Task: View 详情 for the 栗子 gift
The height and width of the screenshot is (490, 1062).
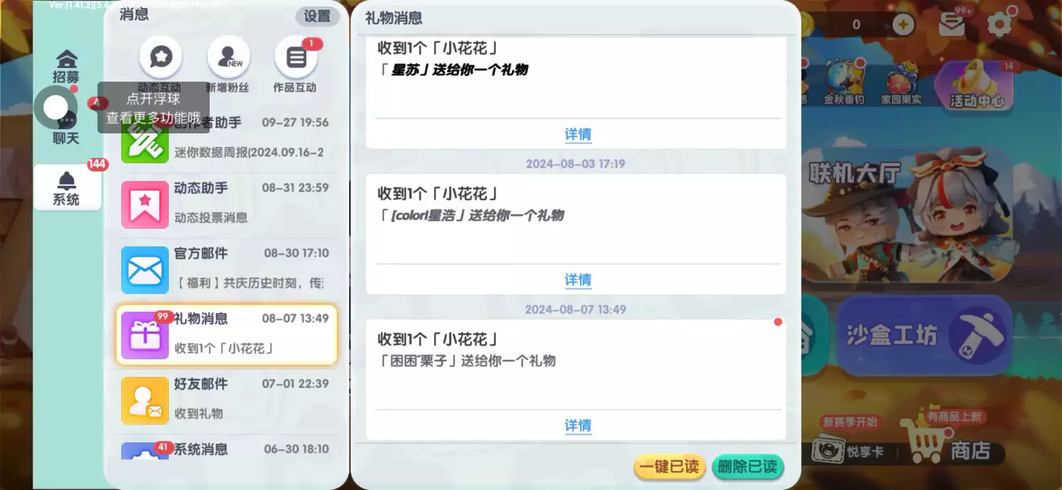Action: (x=578, y=425)
